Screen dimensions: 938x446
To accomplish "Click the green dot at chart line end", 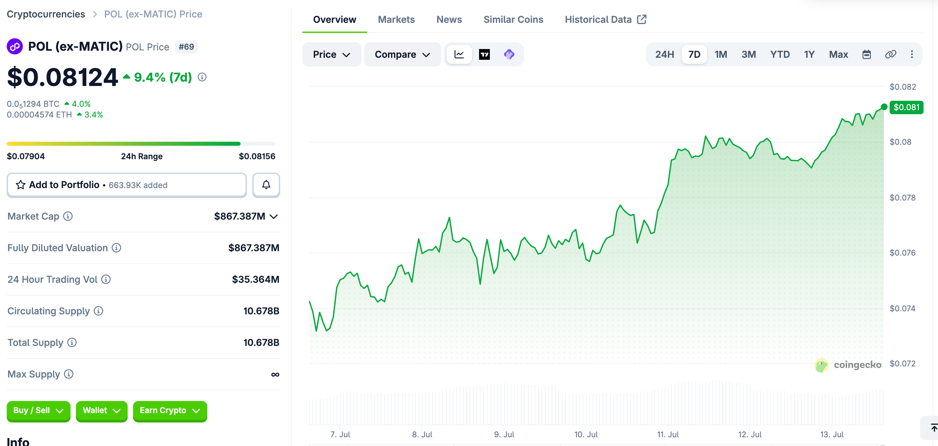I will click(884, 107).
